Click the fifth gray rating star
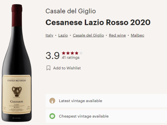Screen dimensions: 167x125 click(x=81, y=53)
